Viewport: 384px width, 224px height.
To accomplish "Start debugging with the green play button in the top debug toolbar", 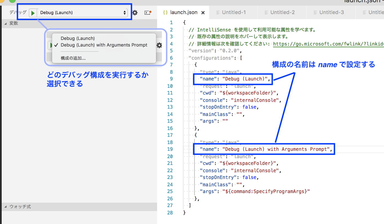I will click(33, 13).
